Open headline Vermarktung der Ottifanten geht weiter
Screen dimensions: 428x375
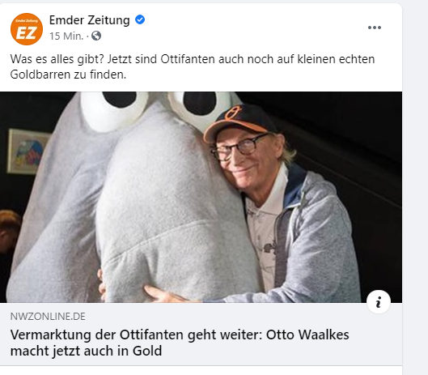pyautogui.click(x=180, y=343)
